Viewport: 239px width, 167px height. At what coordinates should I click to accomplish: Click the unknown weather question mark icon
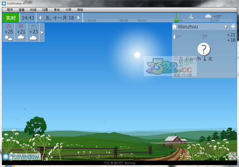[204, 49]
